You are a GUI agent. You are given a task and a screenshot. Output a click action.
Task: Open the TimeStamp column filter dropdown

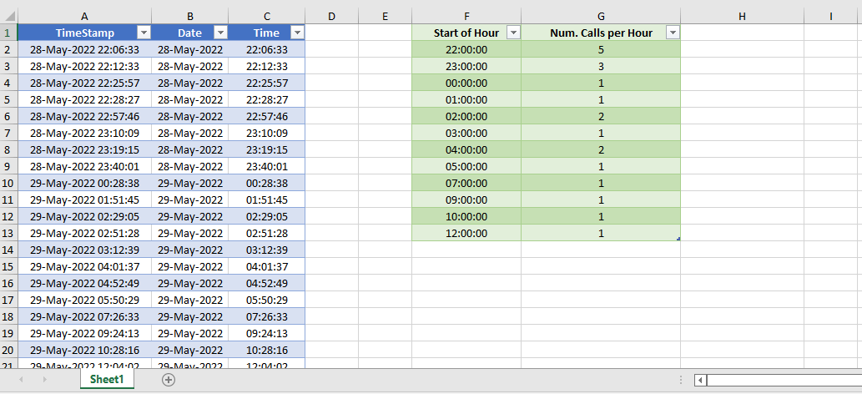pos(144,33)
